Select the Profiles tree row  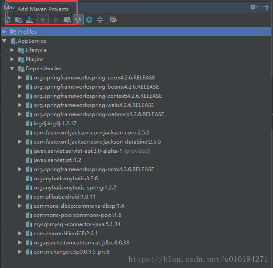136,32
